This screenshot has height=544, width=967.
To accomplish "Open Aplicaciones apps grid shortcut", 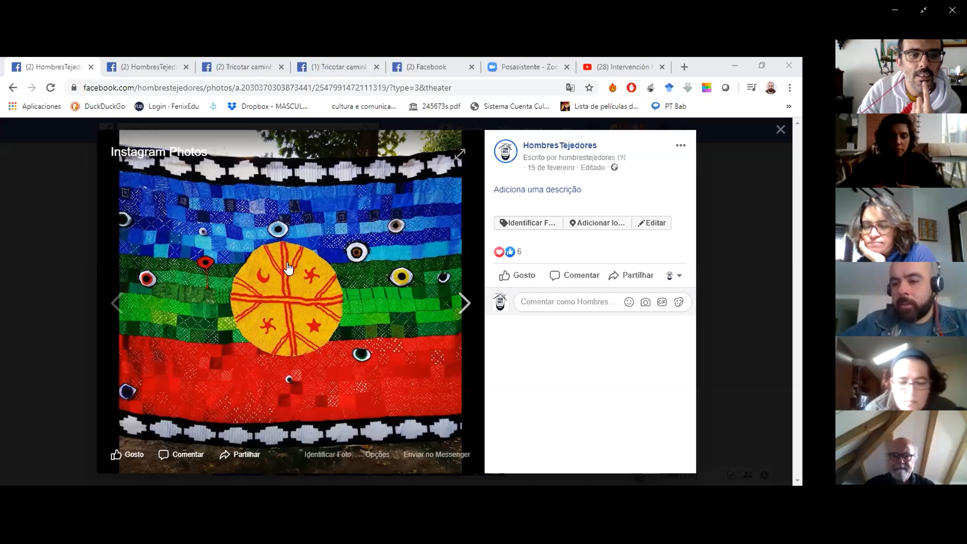I will point(35,106).
